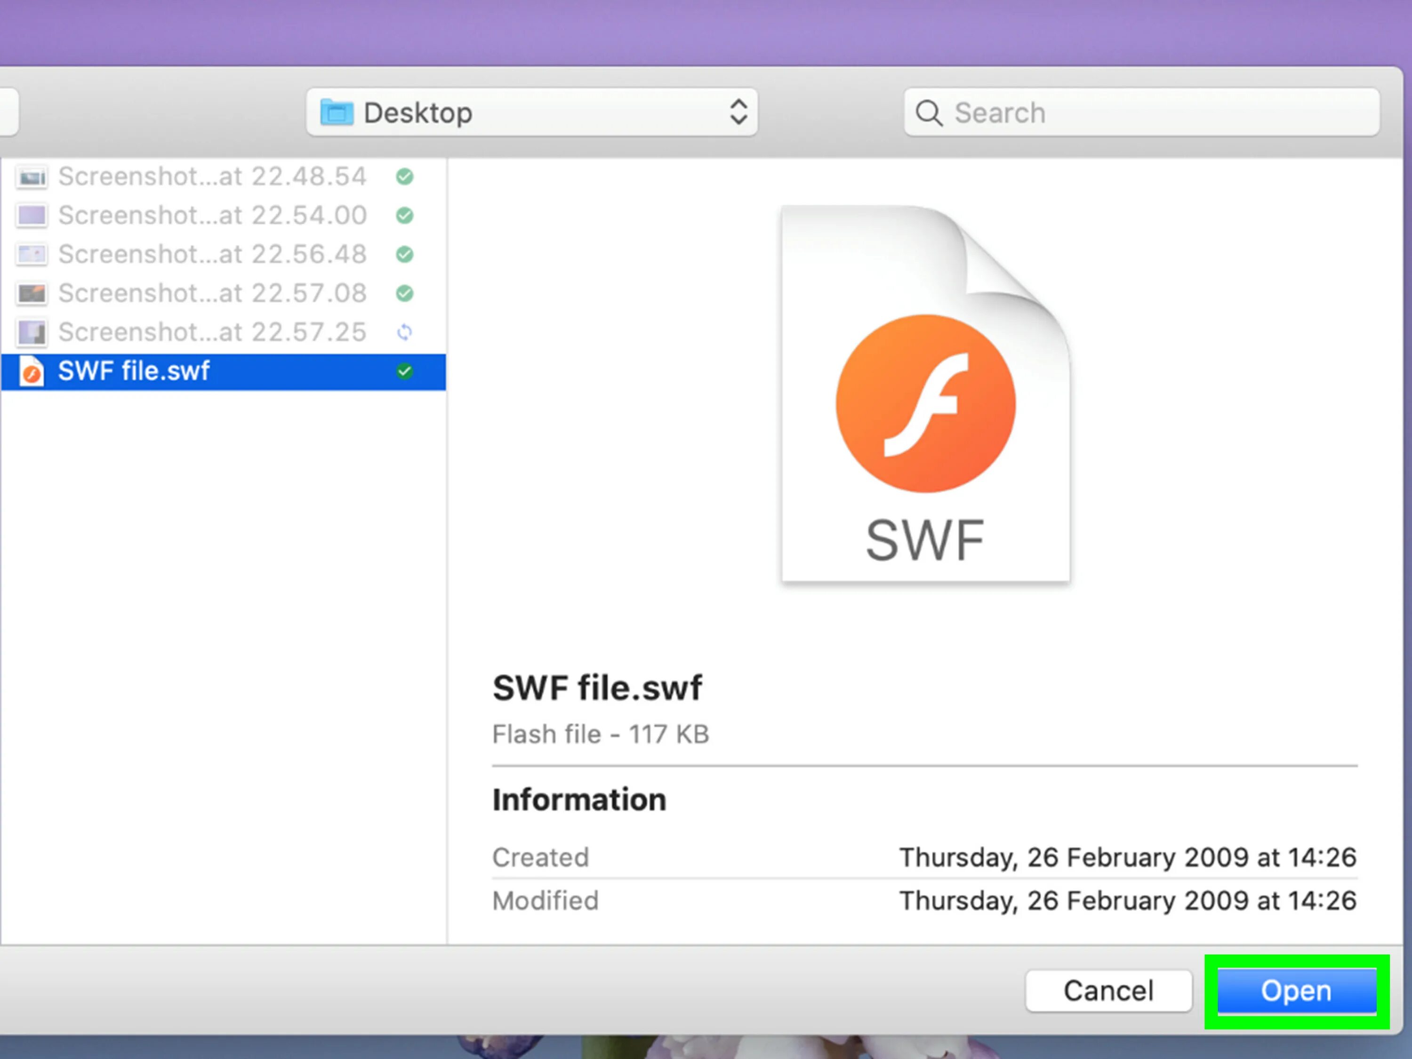Click the large SWF file preview icon

click(925, 394)
